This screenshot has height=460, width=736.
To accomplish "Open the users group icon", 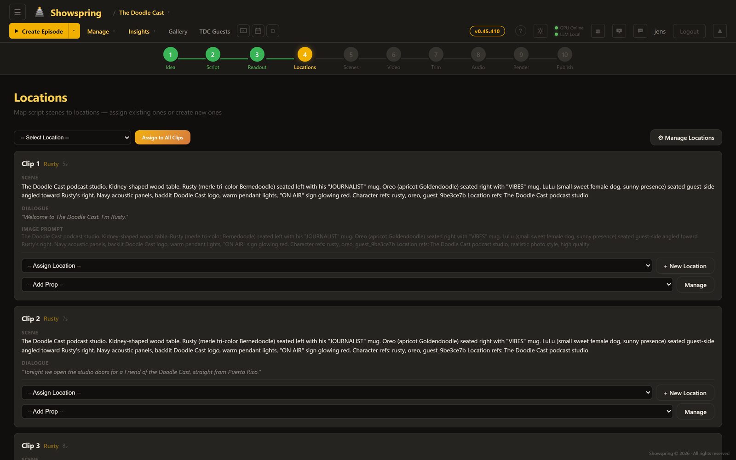I will [598, 31].
